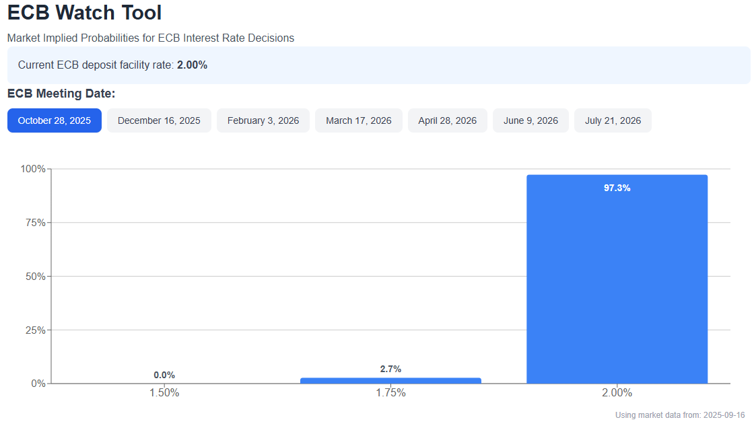Click the 100% y-axis label
The width and height of the screenshot is (752, 428).
[x=32, y=169]
